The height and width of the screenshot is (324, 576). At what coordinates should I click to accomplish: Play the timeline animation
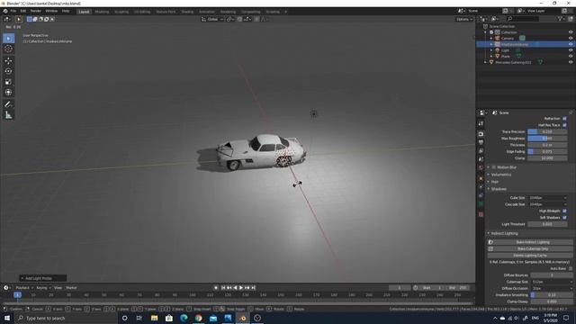click(x=241, y=288)
